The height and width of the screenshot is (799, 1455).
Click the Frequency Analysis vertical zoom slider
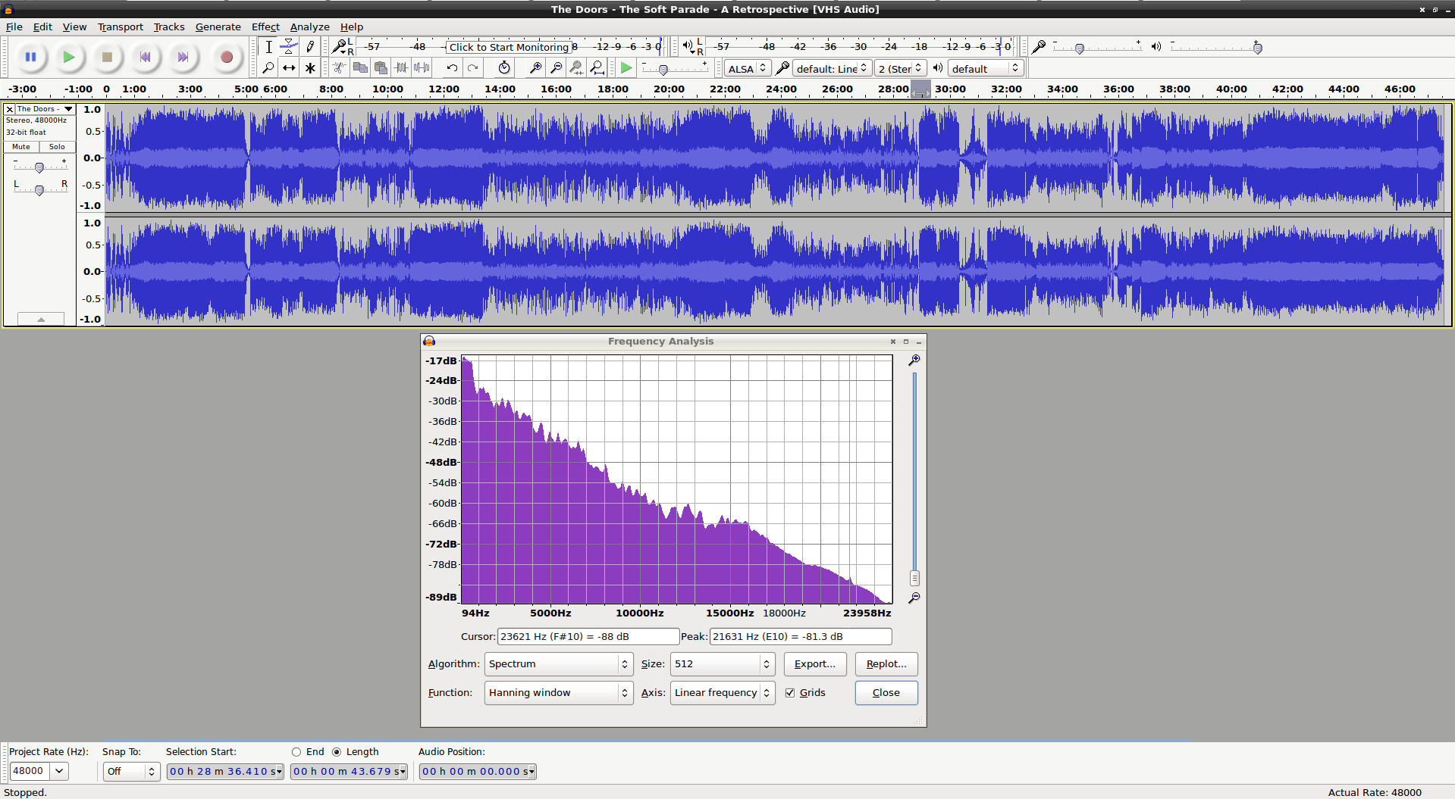point(914,578)
